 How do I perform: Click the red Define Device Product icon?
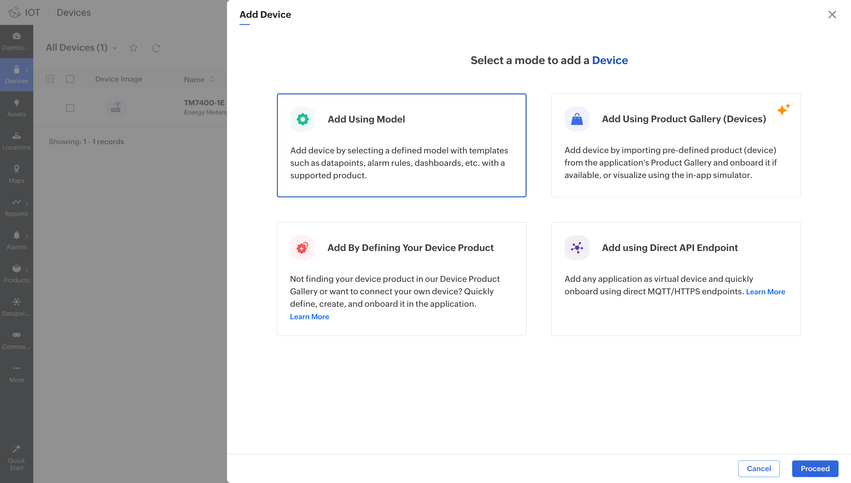coord(302,247)
